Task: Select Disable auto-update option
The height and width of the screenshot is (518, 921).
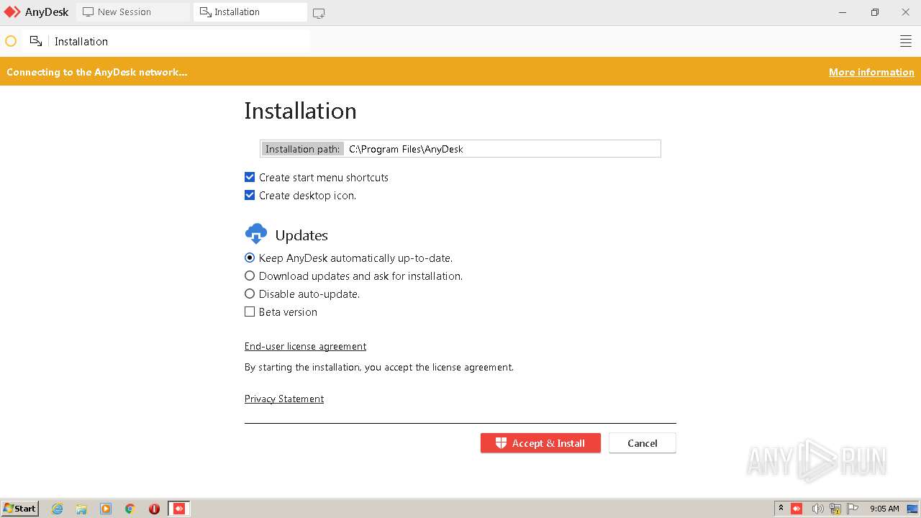Action: [x=250, y=294]
